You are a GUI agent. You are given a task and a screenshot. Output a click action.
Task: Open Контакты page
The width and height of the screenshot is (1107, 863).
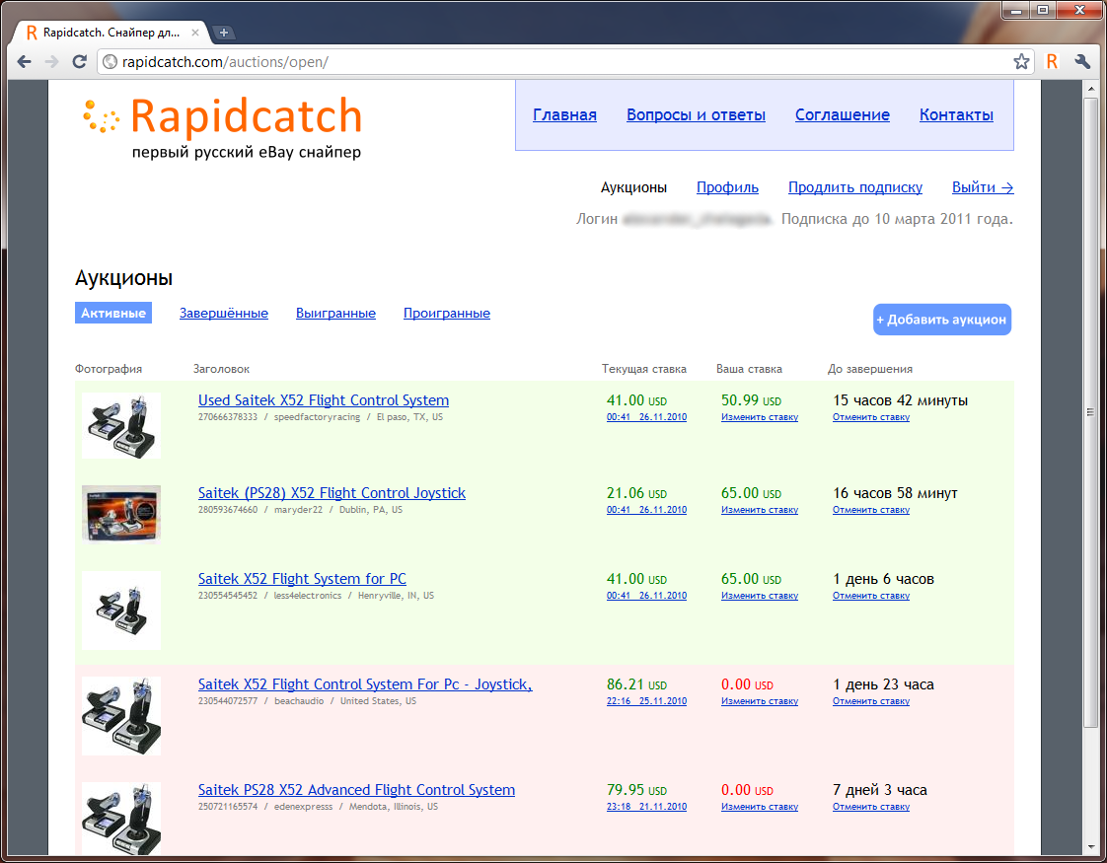pos(956,115)
